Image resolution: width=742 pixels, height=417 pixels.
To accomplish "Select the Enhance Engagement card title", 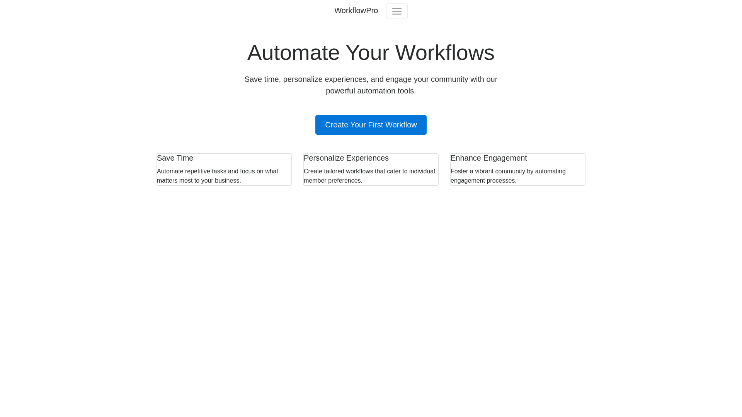I will point(488,158).
